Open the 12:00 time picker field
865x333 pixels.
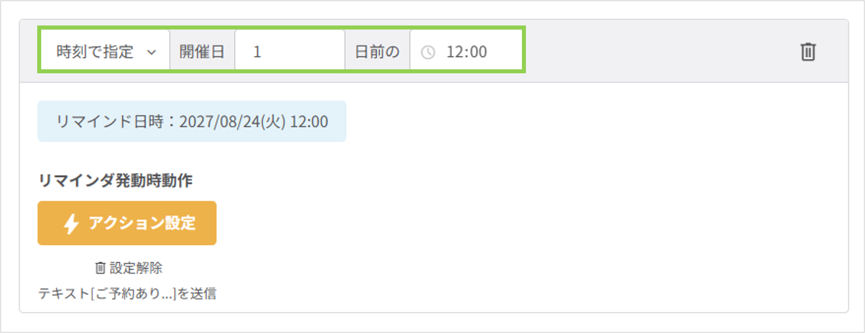pos(466,52)
